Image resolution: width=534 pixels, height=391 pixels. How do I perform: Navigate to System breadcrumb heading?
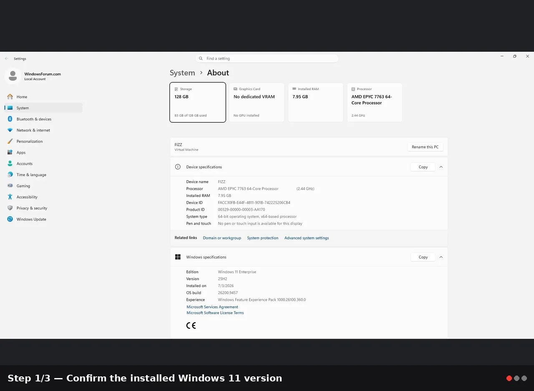click(182, 73)
